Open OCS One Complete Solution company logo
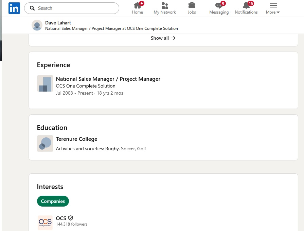The width and height of the screenshot is (304, 231). [45, 83]
